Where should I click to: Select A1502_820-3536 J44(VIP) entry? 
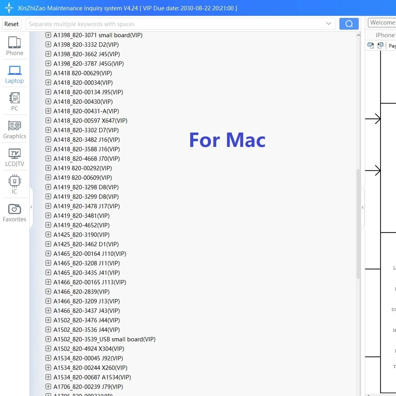(87, 330)
